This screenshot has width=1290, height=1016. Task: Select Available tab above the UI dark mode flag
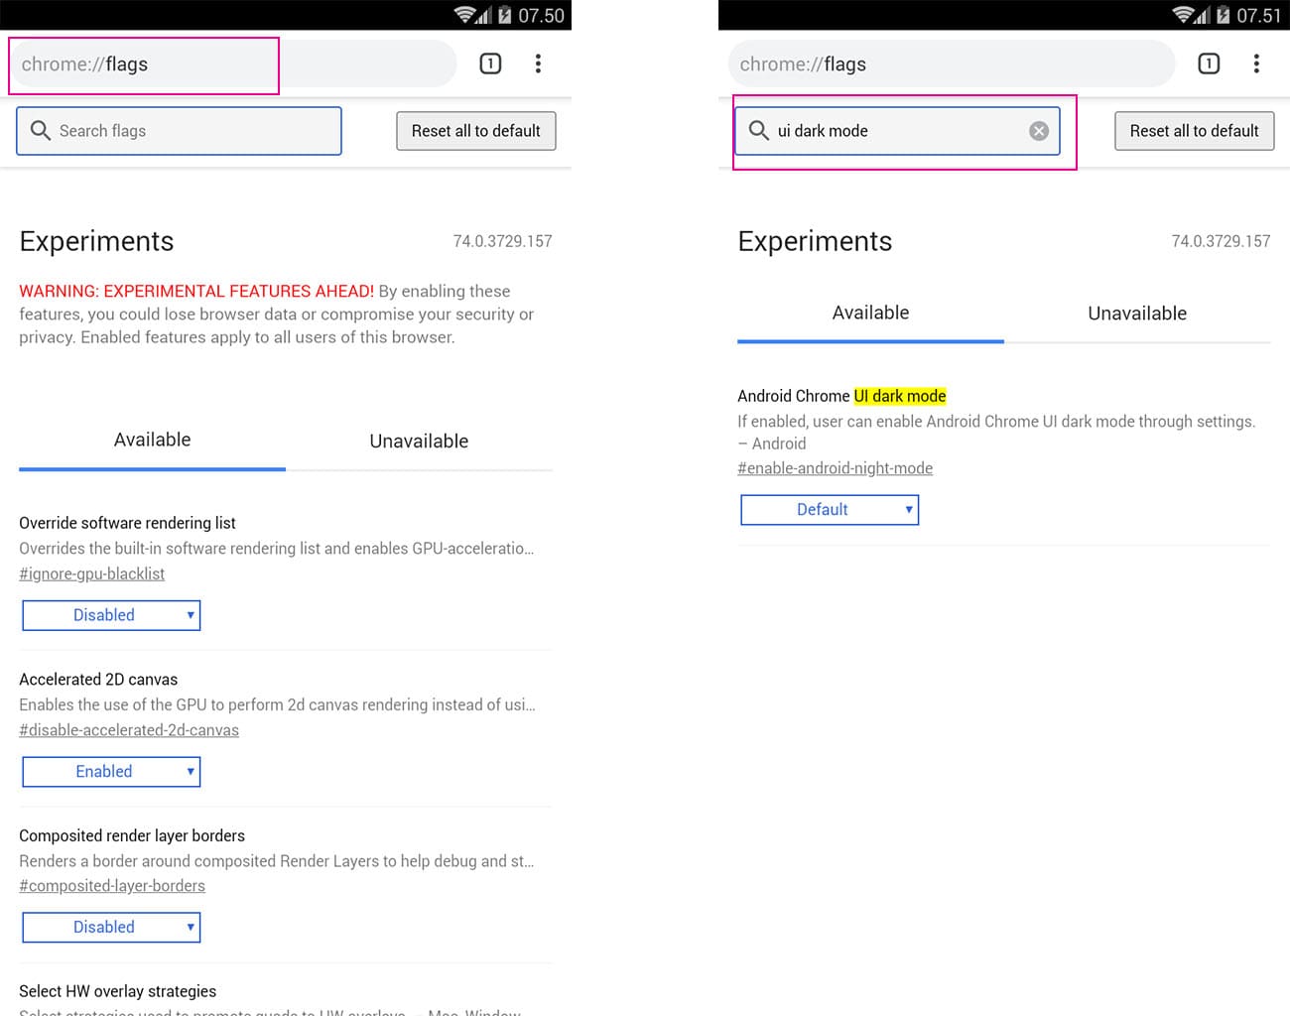pyautogui.click(x=870, y=314)
